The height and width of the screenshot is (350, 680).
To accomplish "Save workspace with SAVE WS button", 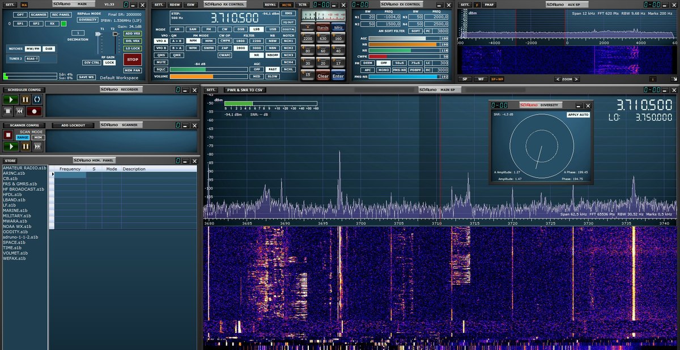I will tap(86, 77).
